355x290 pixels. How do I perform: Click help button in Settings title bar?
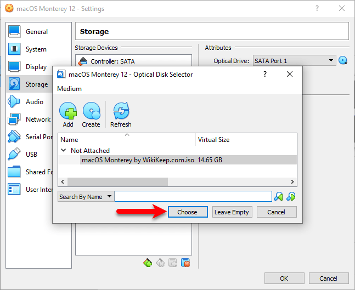[317, 9]
